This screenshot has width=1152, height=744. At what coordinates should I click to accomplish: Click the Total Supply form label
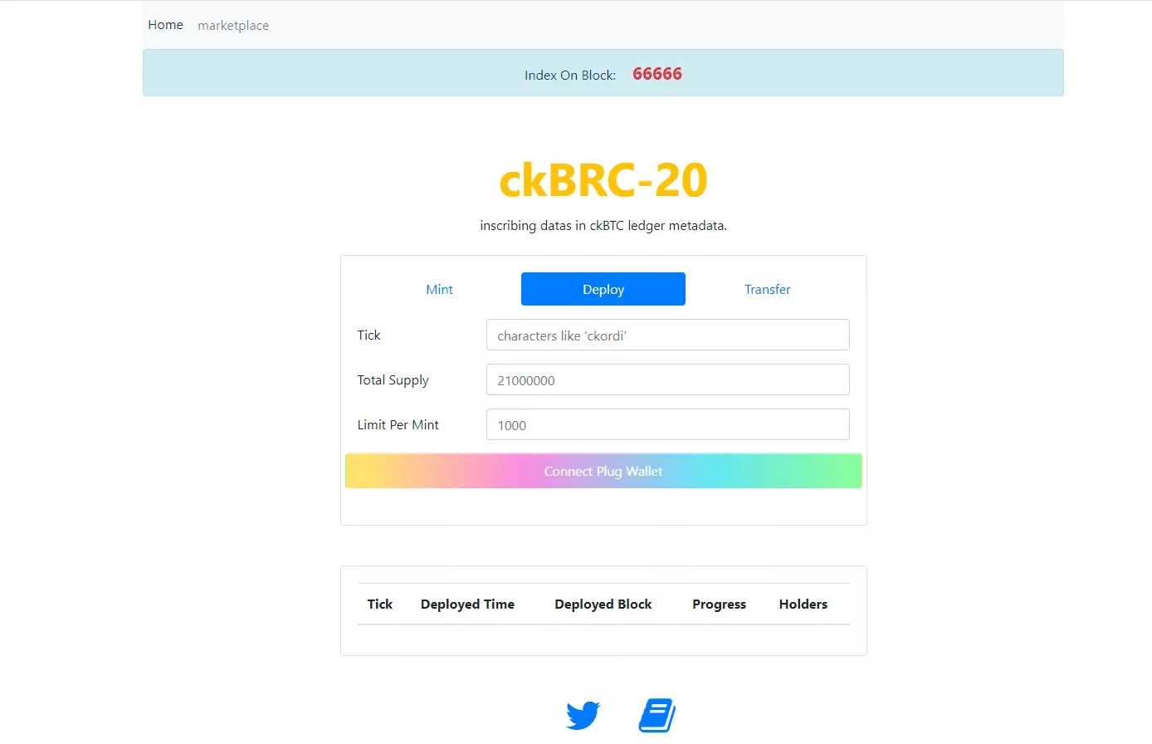pyautogui.click(x=393, y=380)
